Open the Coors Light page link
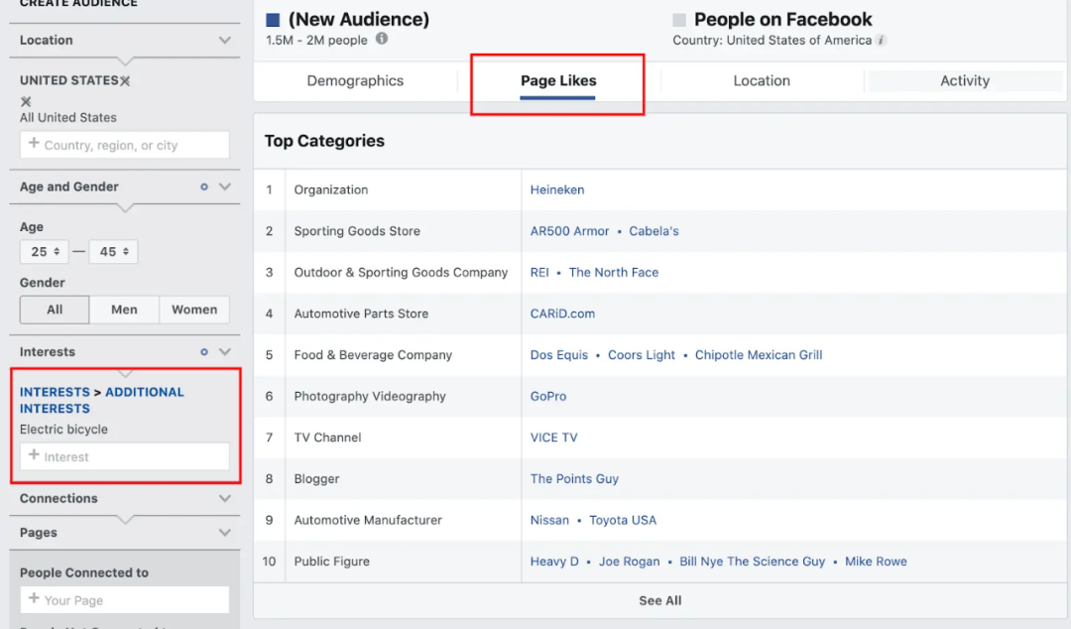Image resolution: width=1071 pixels, height=629 pixels. [x=642, y=355]
